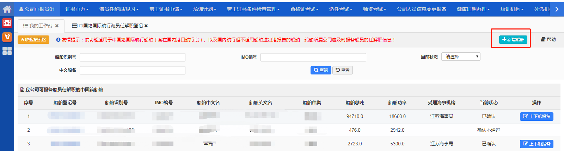Screen dimensions: 564x151
Task: Open 帮助 help icon
Action: coord(548,40)
